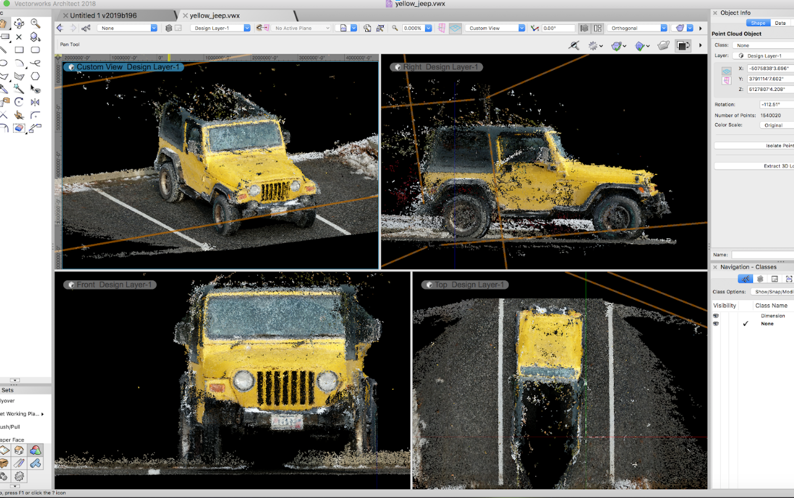Screen dimensions: 794x498
Task: Pick the Zoom magnifier tool
Action: 35,24
